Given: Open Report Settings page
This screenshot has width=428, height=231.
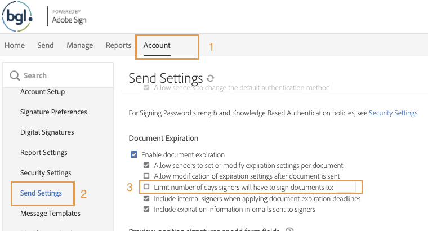Looking at the screenshot, I should pyautogui.click(x=43, y=153).
